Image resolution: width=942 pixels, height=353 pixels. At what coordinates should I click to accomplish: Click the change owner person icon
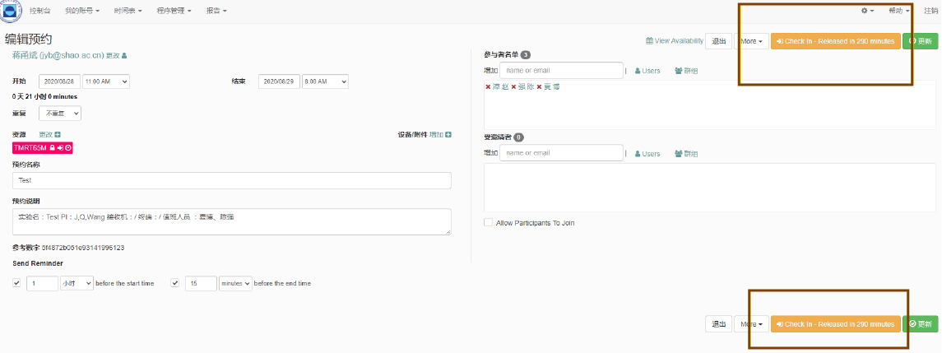[x=124, y=55]
